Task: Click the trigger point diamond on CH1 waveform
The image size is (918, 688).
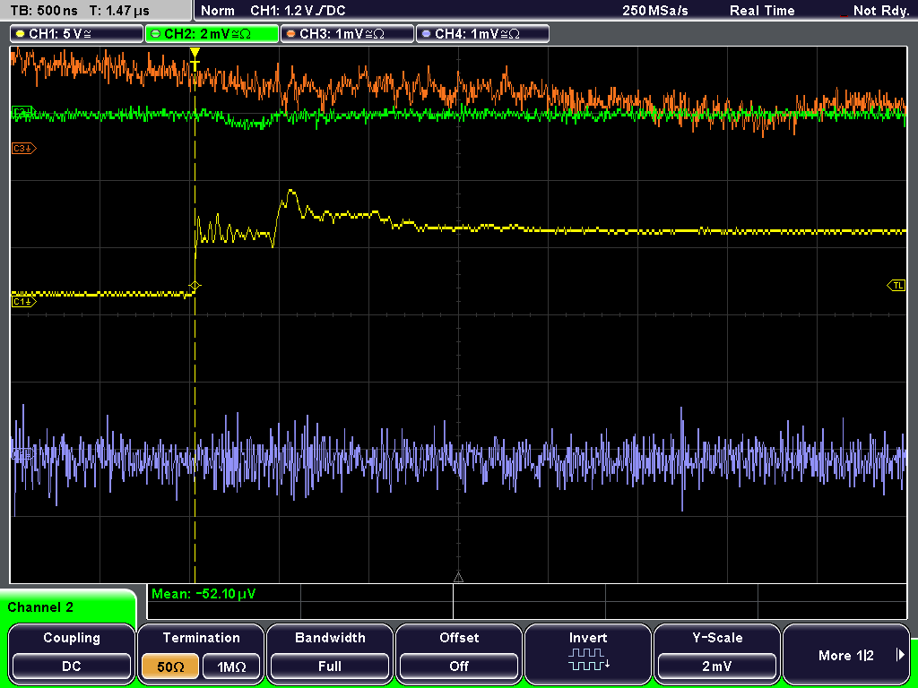Action: click(195, 286)
